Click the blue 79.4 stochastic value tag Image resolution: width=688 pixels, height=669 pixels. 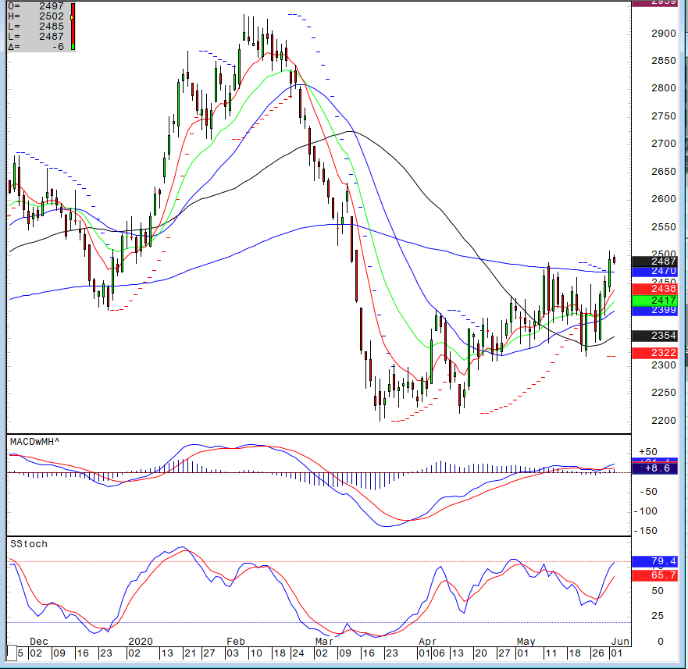click(x=654, y=561)
